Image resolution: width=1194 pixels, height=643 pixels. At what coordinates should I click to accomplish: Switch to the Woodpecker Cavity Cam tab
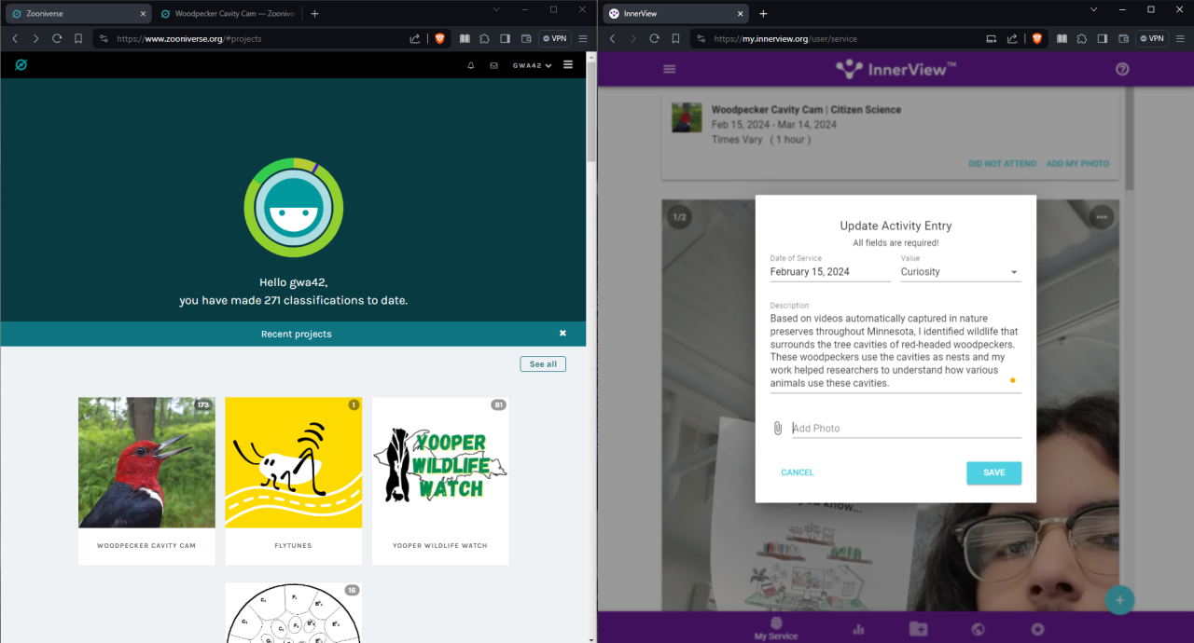228,14
